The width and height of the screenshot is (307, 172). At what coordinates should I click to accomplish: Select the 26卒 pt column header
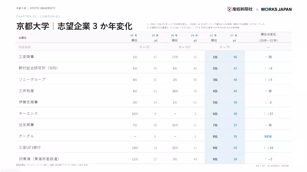click(x=195, y=38)
